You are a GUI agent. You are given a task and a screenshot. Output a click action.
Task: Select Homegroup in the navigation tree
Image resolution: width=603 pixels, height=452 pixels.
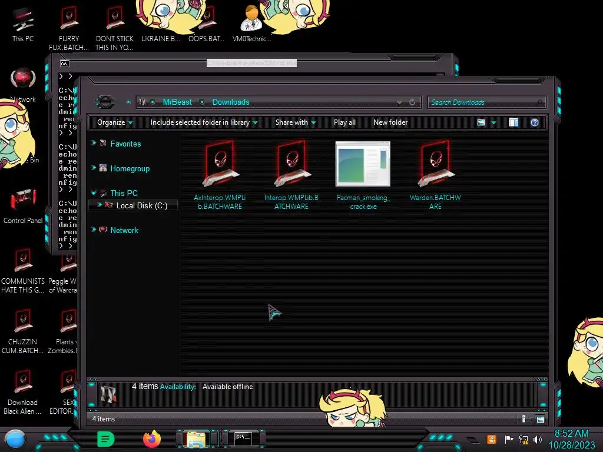click(x=130, y=169)
